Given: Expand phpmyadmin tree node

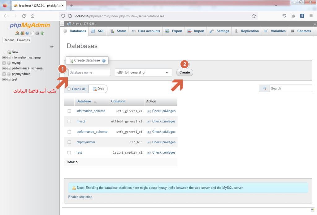Looking at the screenshot, I should [4, 74].
